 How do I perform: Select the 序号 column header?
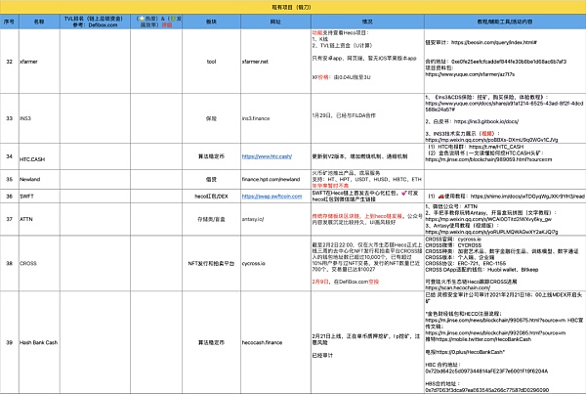(8, 20)
